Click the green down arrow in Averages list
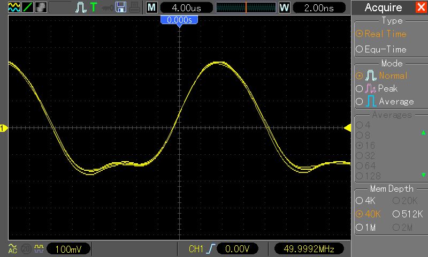 (423, 175)
